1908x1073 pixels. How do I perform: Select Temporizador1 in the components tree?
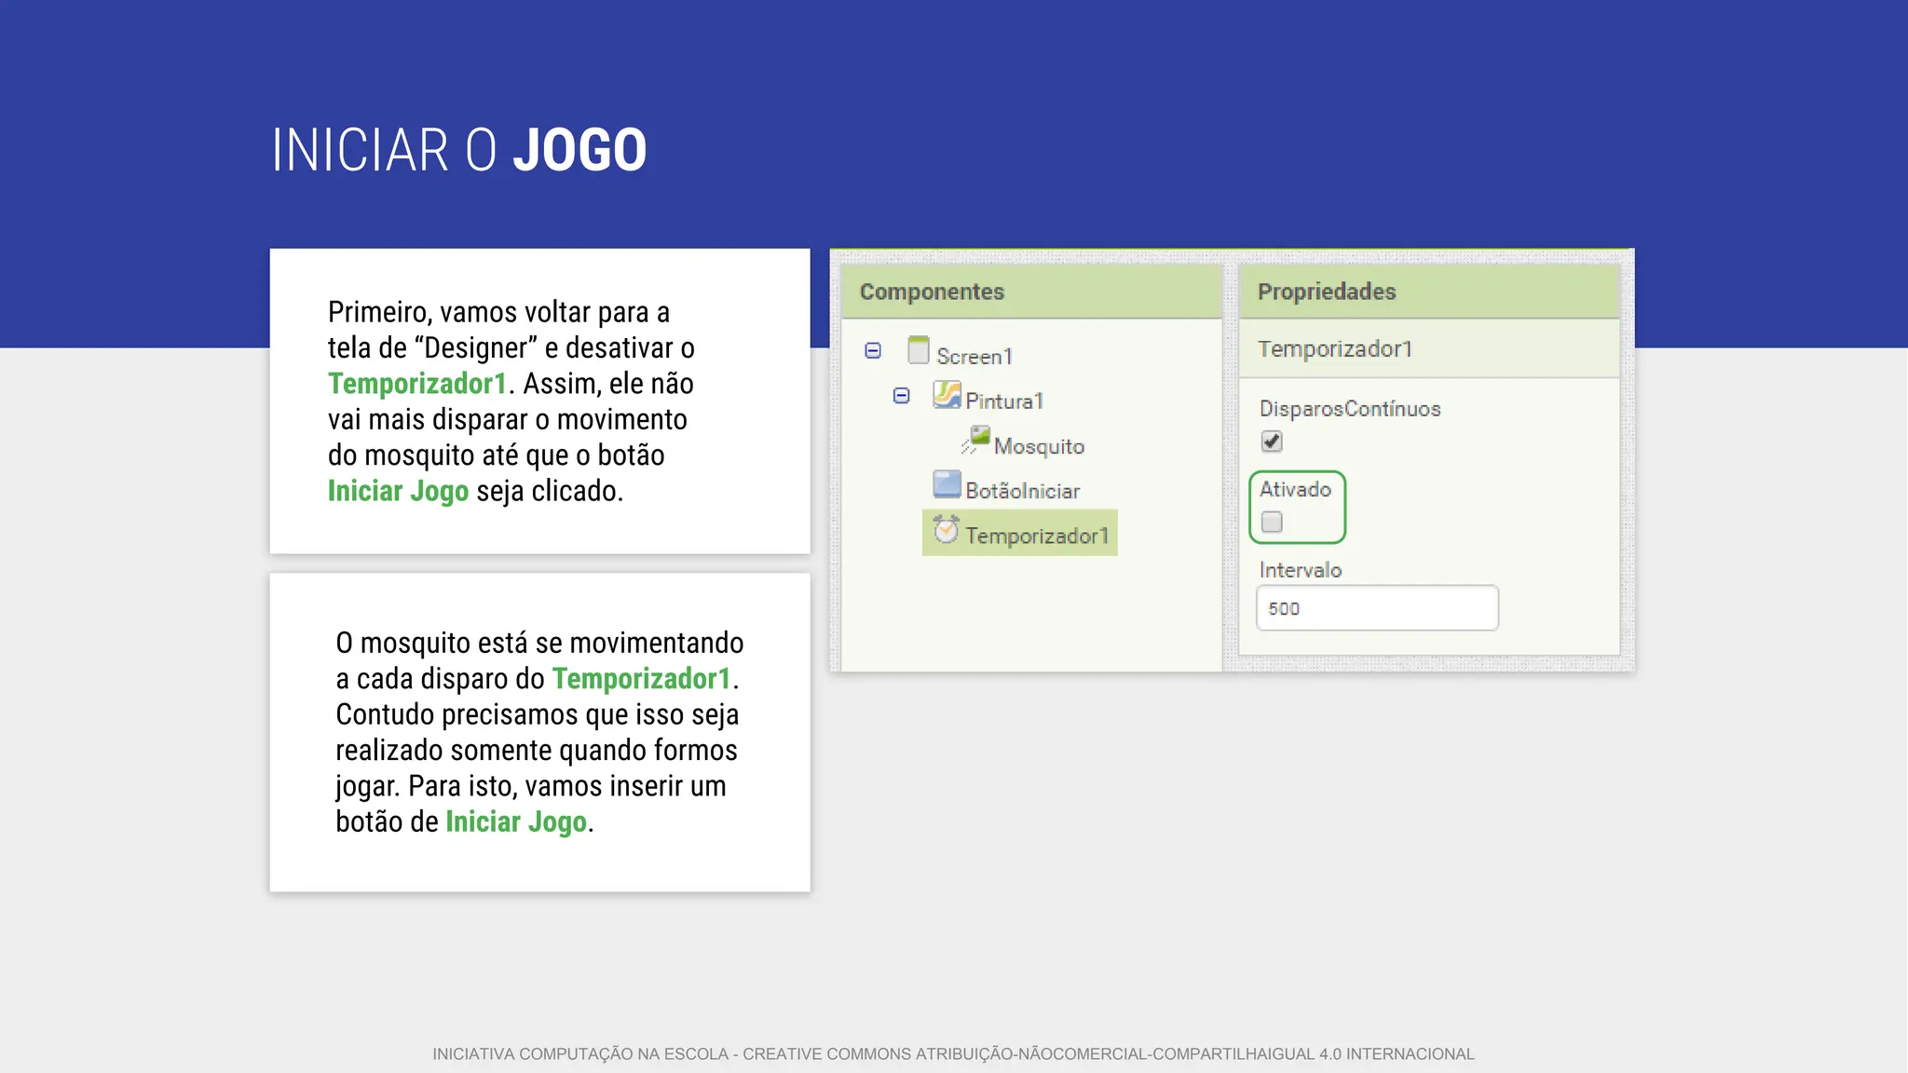(1036, 536)
